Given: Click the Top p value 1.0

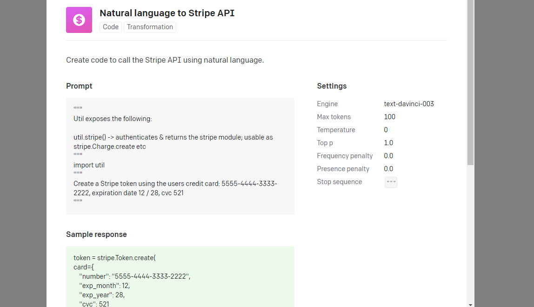Looking at the screenshot, I should point(388,143).
